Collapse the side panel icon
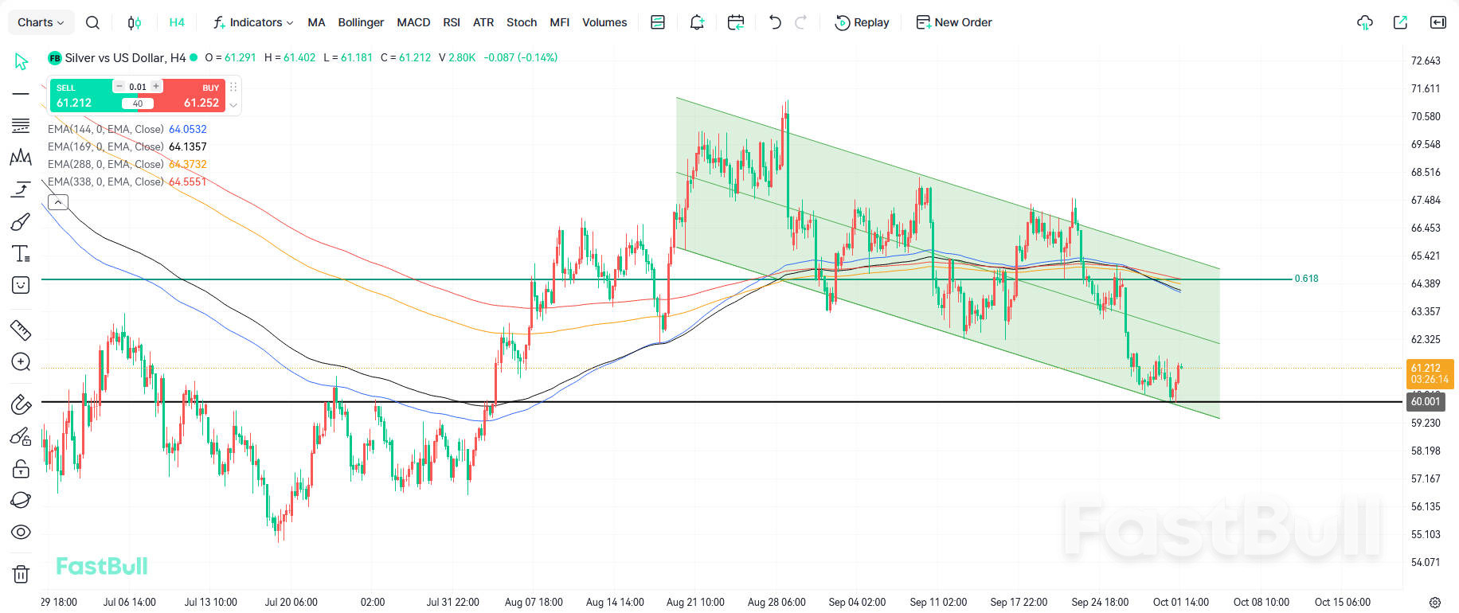This screenshot has height=613, width=1459. click(x=1438, y=22)
